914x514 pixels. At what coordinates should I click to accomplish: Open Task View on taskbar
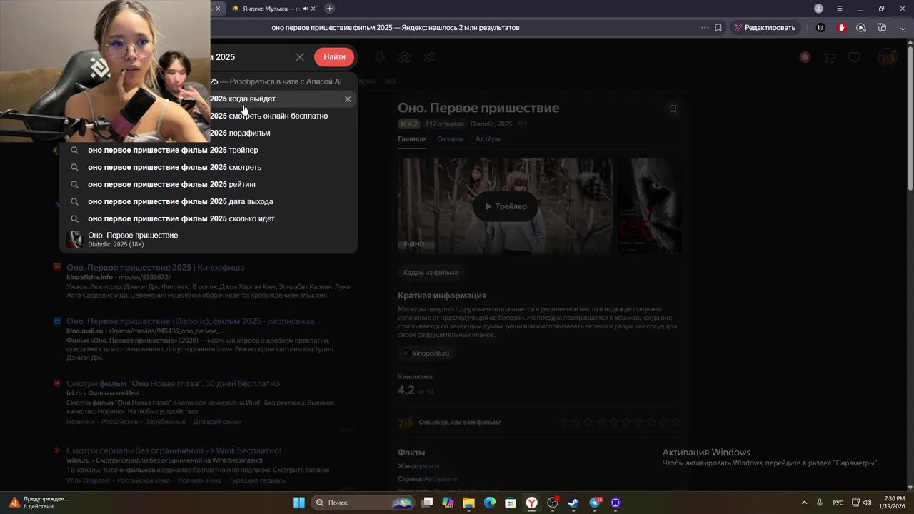(427, 503)
